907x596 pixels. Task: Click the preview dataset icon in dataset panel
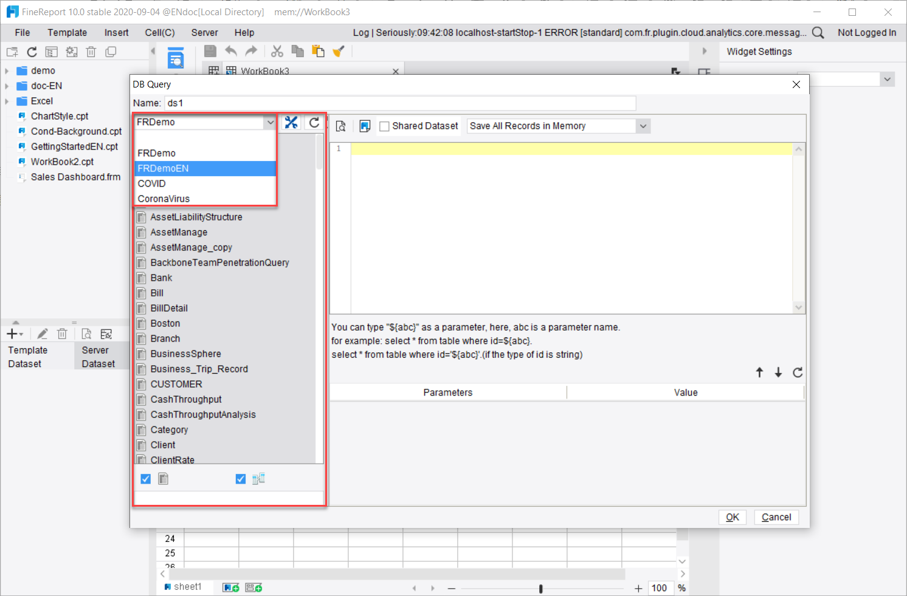point(87,334)
